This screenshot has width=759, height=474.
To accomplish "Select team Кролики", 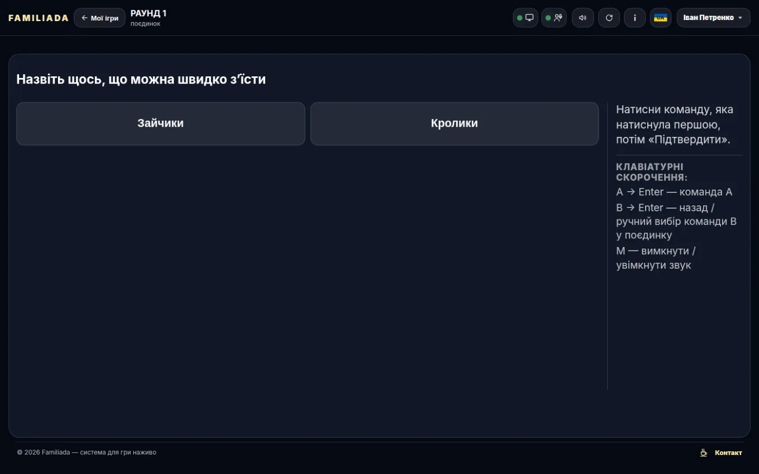I will click(454, 124).
